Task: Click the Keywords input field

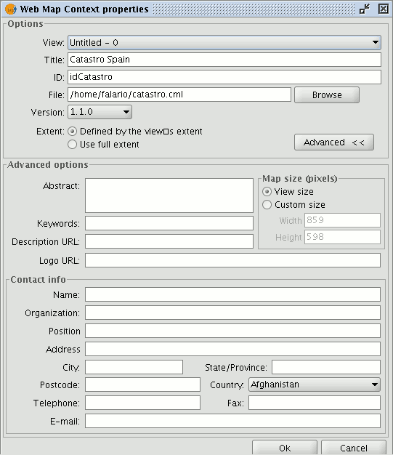Action: (x=169, y=223)
